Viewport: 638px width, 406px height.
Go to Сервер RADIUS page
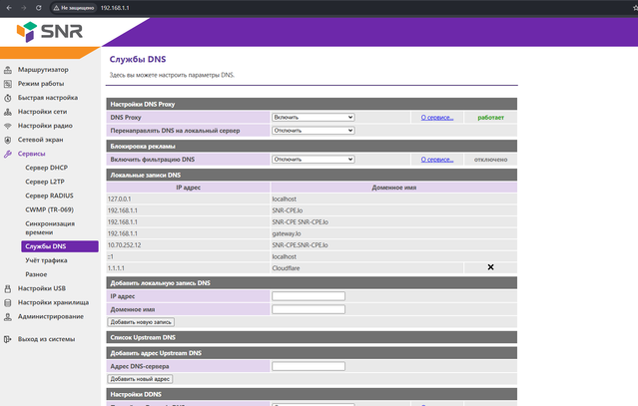(49, 196)
